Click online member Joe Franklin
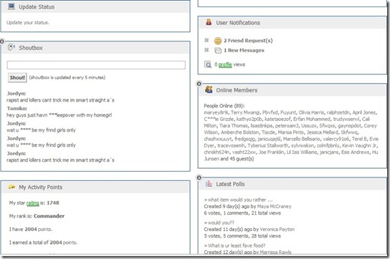The width and height of the screenshot is (390, 259). pyautogui.click(x=271, y=152)
